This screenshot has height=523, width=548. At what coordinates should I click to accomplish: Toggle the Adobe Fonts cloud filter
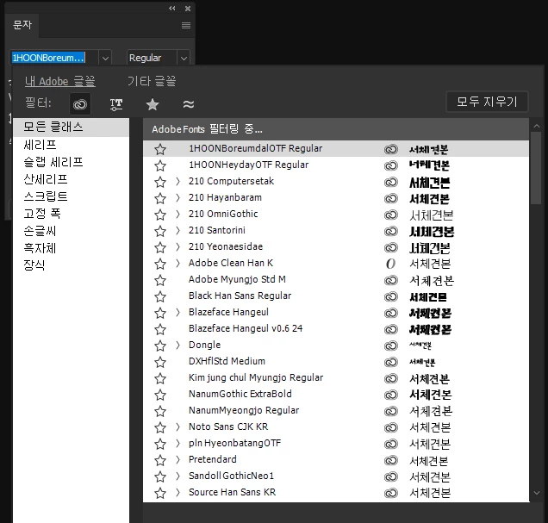[x=80, y=104]
